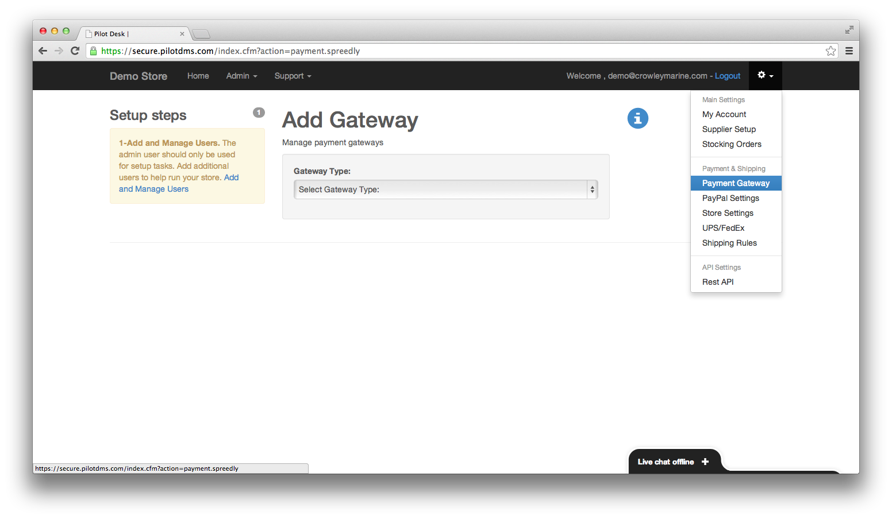Expand the Admin navigation dropdown
Viewport: 892px width, 519px height.
pyautogui.click(x=241, y=76)
